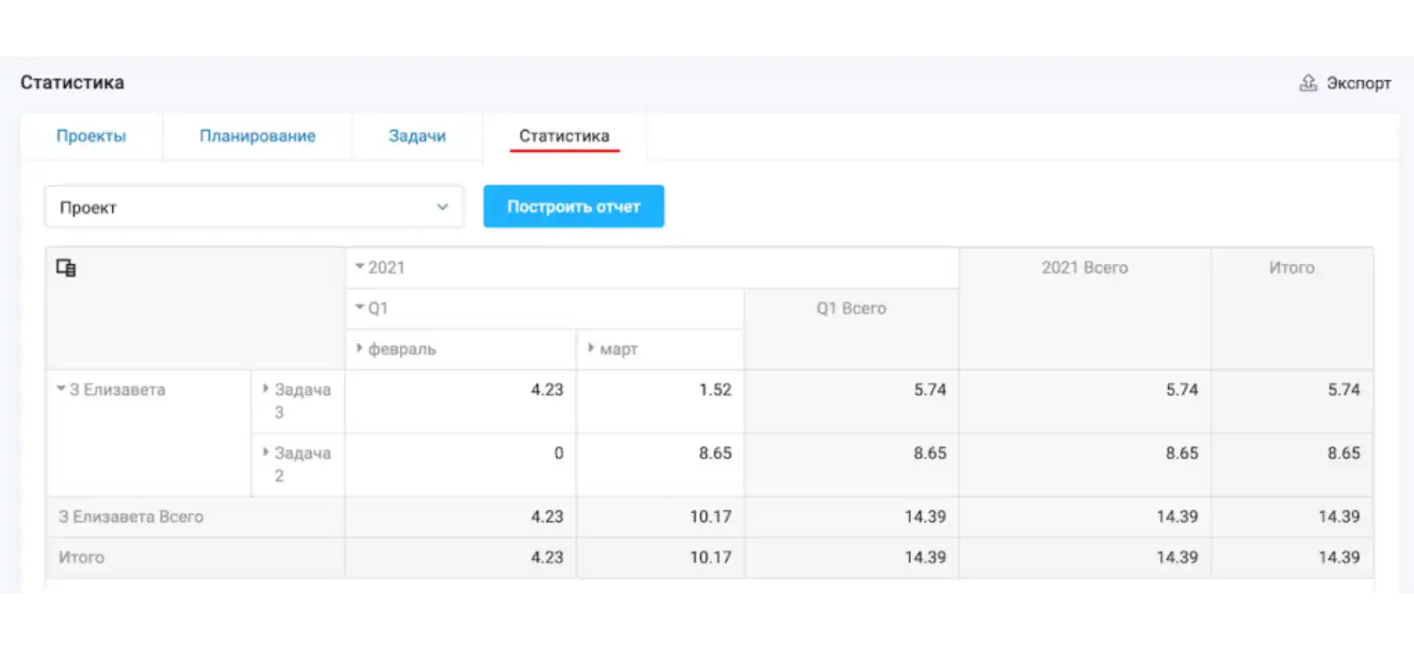Switch to the Планирование tab

256,135
